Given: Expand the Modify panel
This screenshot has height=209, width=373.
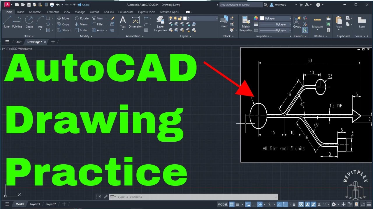Looking at the screenshot, I should 86,36.
